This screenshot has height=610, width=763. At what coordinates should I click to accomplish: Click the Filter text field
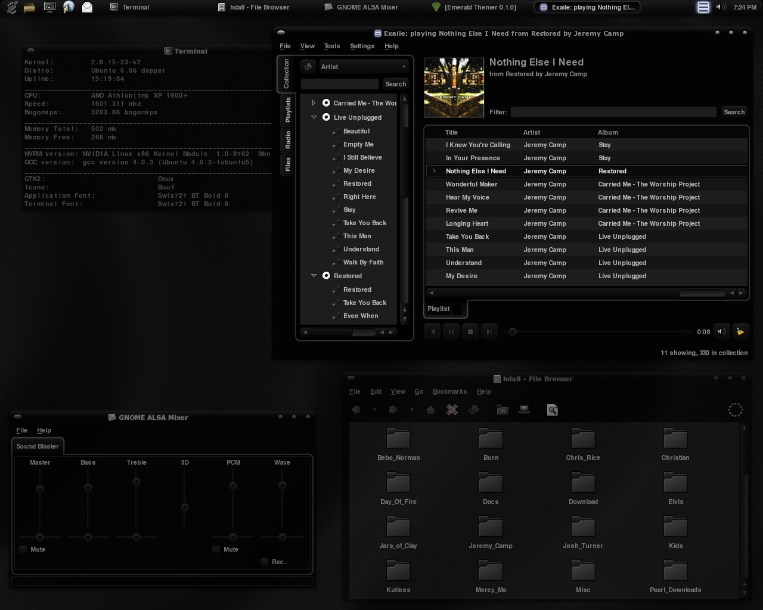tap(613, 112)
